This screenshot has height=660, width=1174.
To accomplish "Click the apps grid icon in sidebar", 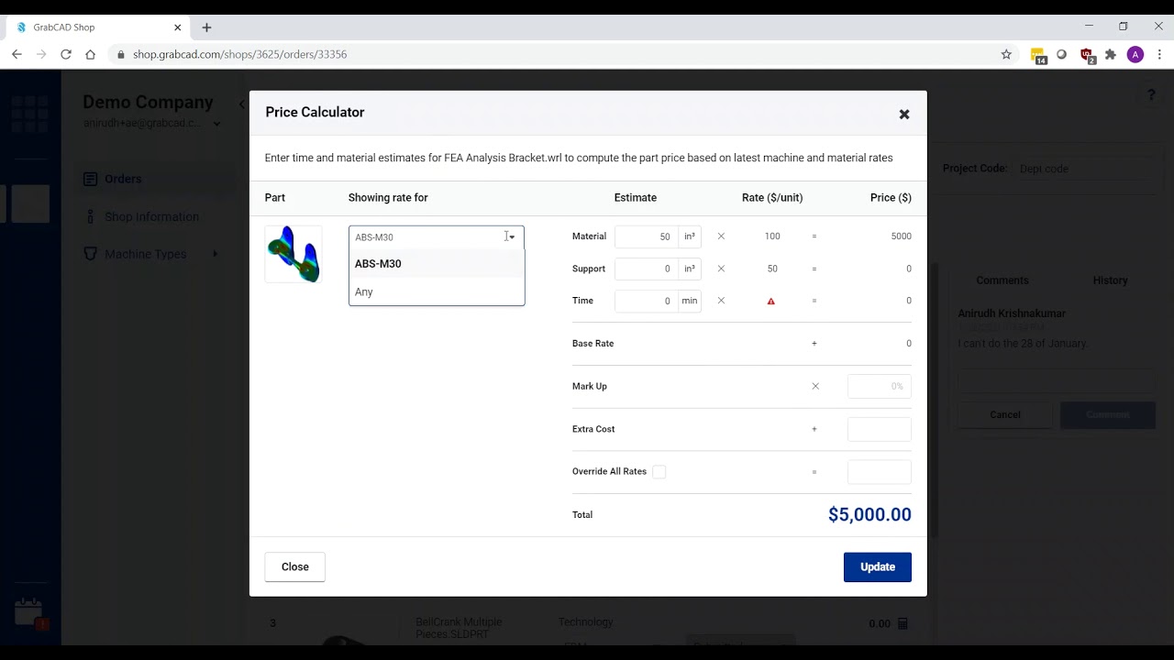I will 30,114.
